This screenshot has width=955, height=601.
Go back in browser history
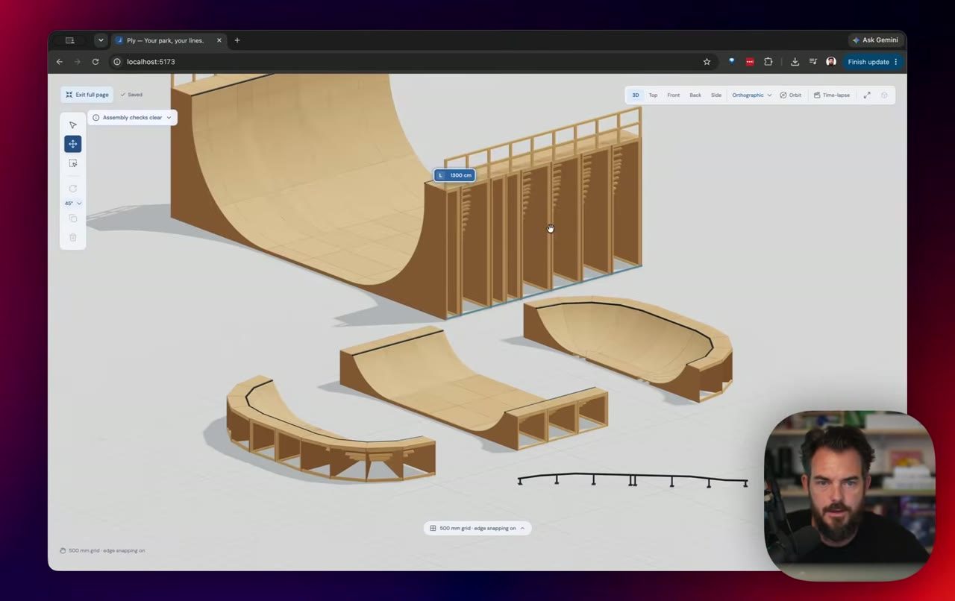coord(60,62)
